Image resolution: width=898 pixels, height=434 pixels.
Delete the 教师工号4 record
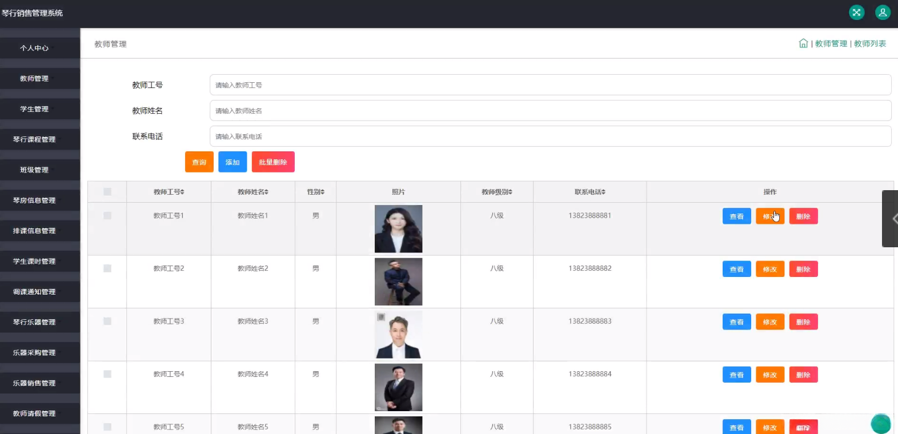tap(804, 375)
